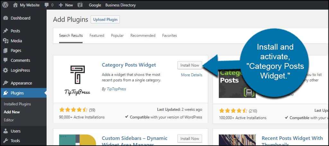Click the Posts pushpin icon

[x=6, y=31]
